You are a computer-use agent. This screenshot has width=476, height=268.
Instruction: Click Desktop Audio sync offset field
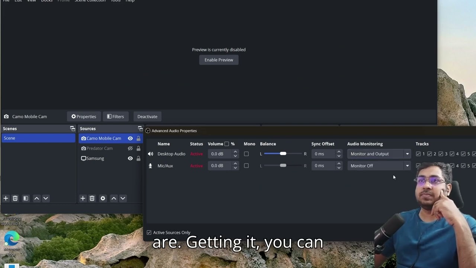324,154
